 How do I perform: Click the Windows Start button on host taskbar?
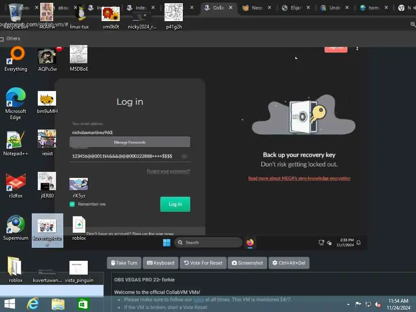click(x=10, y=304)
